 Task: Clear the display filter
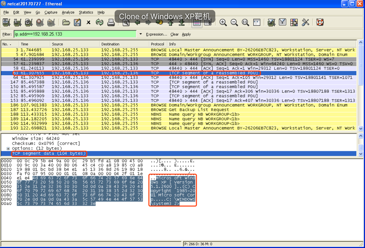coord(174,34)
